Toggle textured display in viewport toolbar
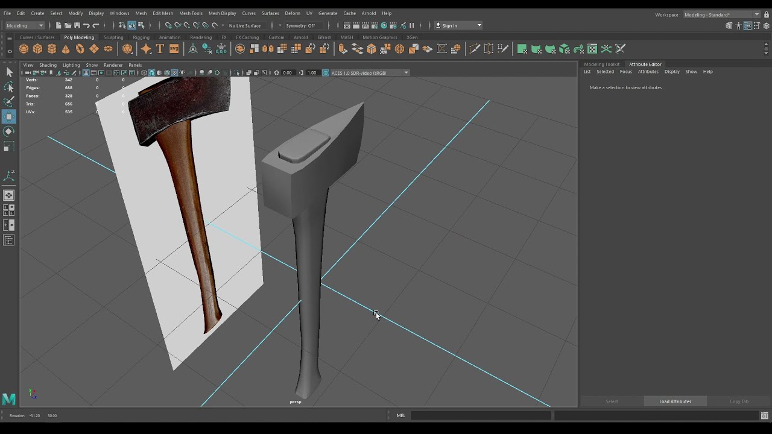Screen dimensions: 772x434 [174, 73]
